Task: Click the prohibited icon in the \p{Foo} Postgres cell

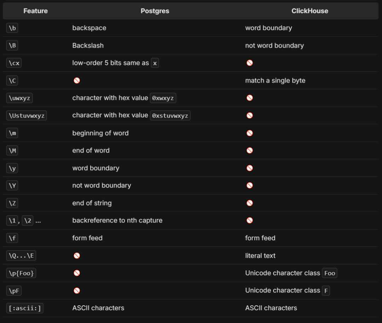Action: (x=77, y=273)
